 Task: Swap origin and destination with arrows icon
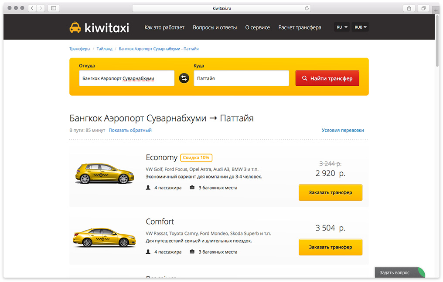184,78
